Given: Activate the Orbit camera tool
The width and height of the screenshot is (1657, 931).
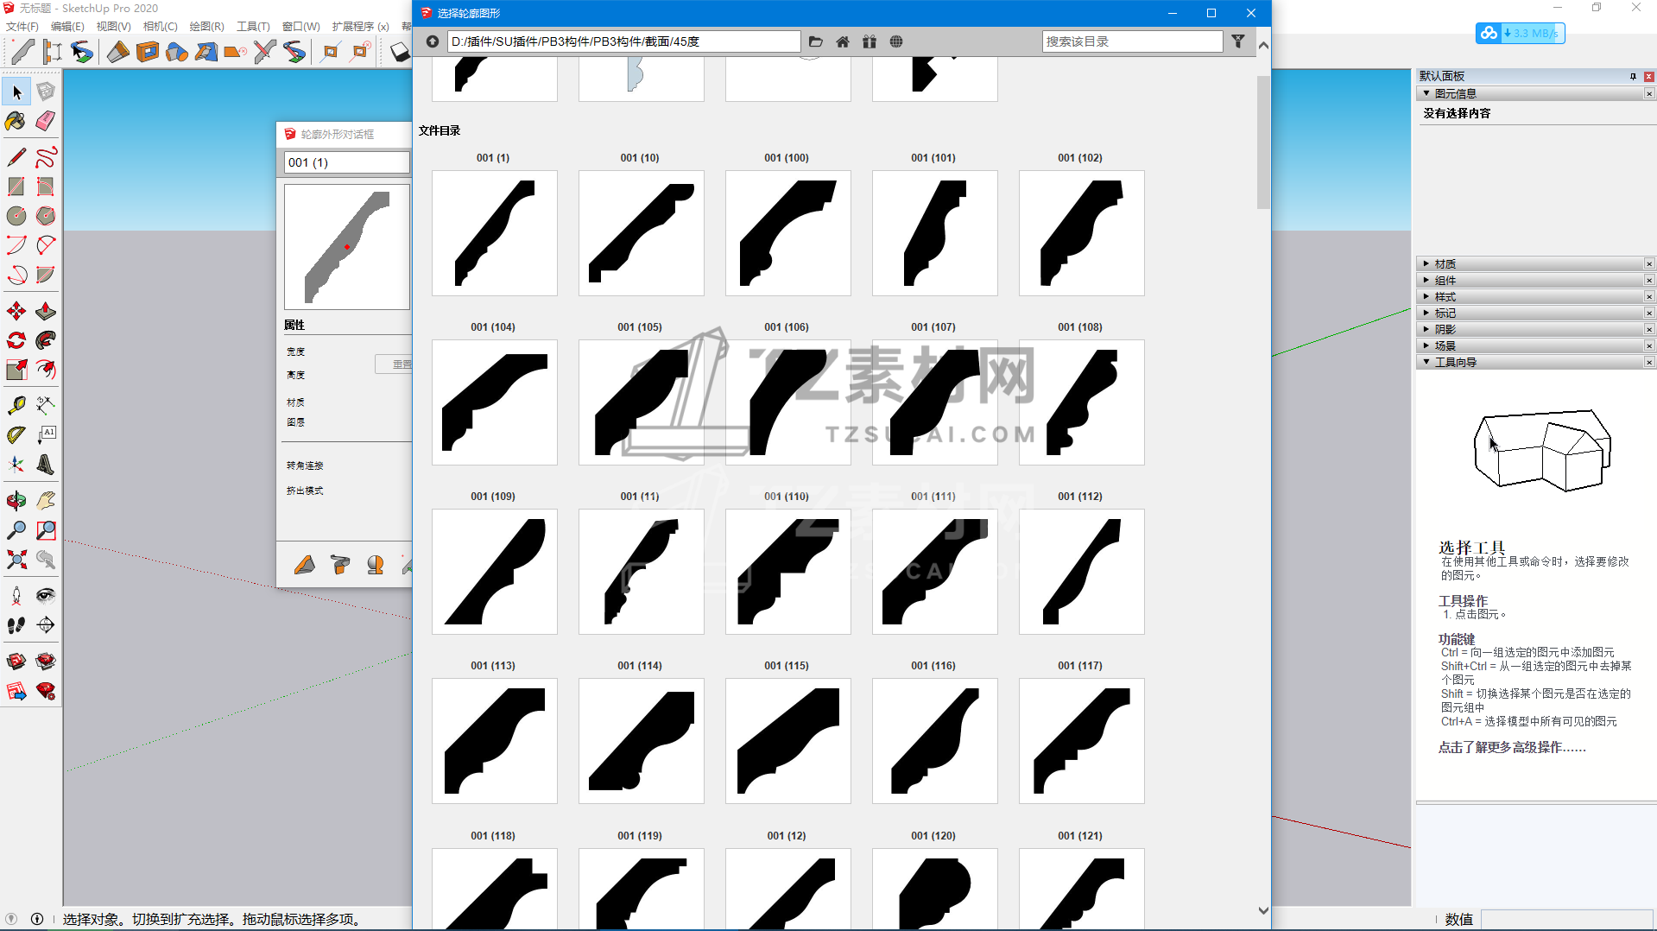Looking at the screenshot, I should point(16,501).
